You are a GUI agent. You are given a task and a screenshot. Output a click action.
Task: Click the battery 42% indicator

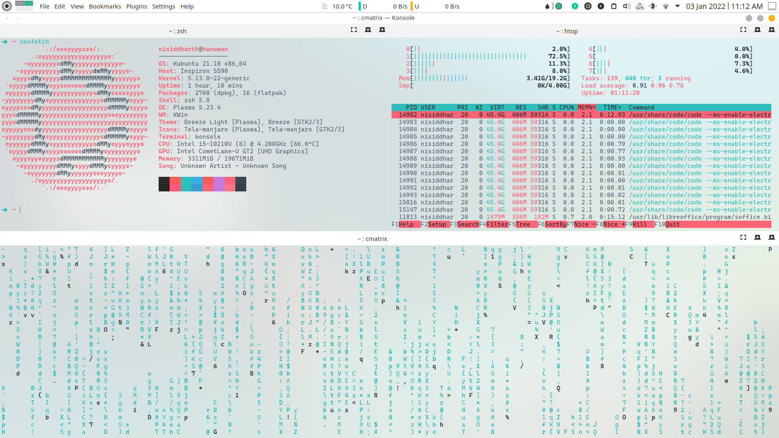coord(639,6)
